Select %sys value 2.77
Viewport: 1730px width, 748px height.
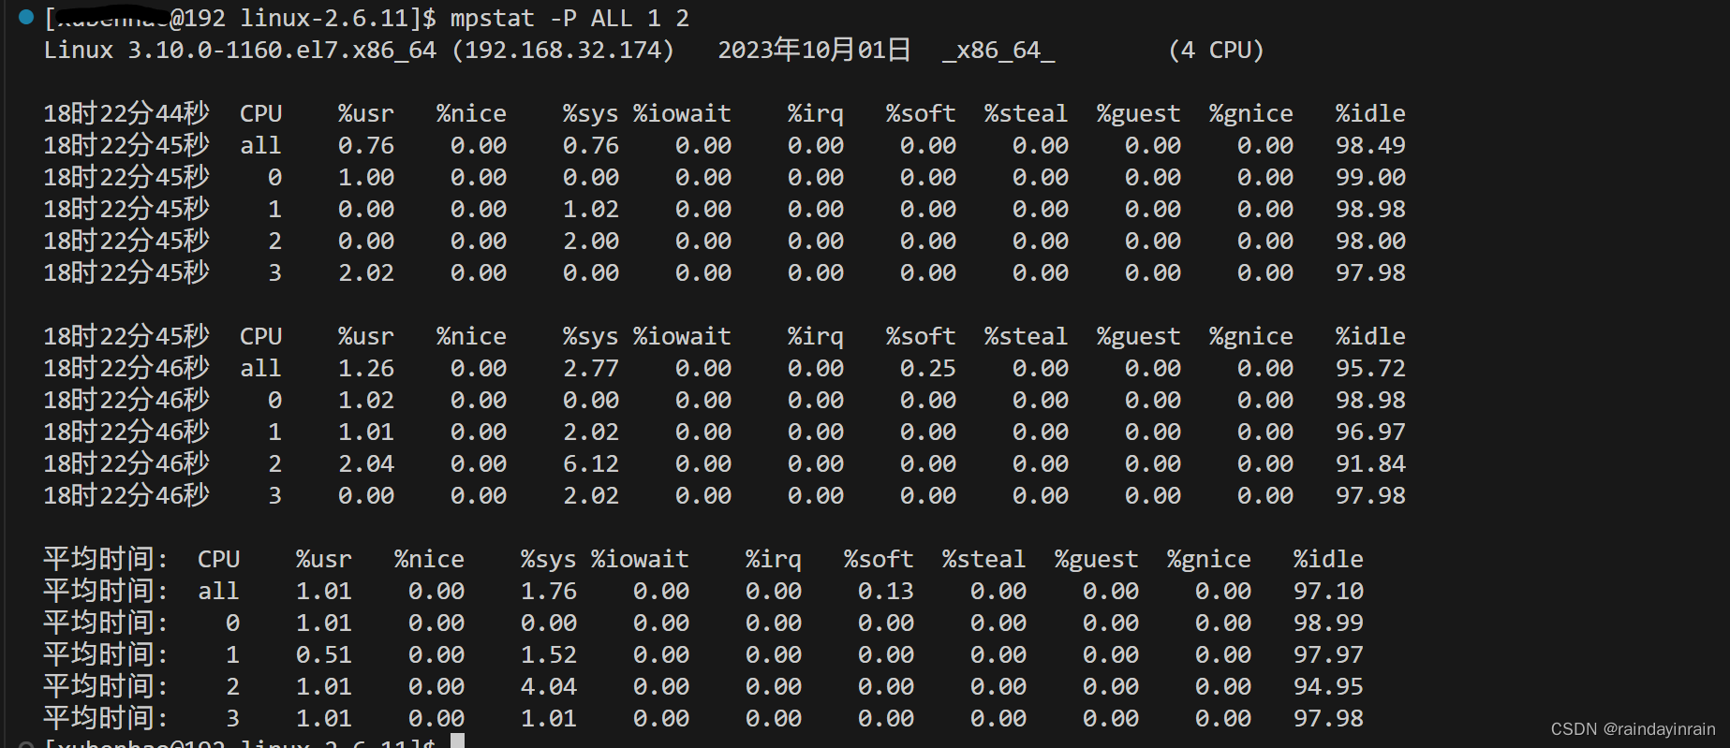point(591,368)
